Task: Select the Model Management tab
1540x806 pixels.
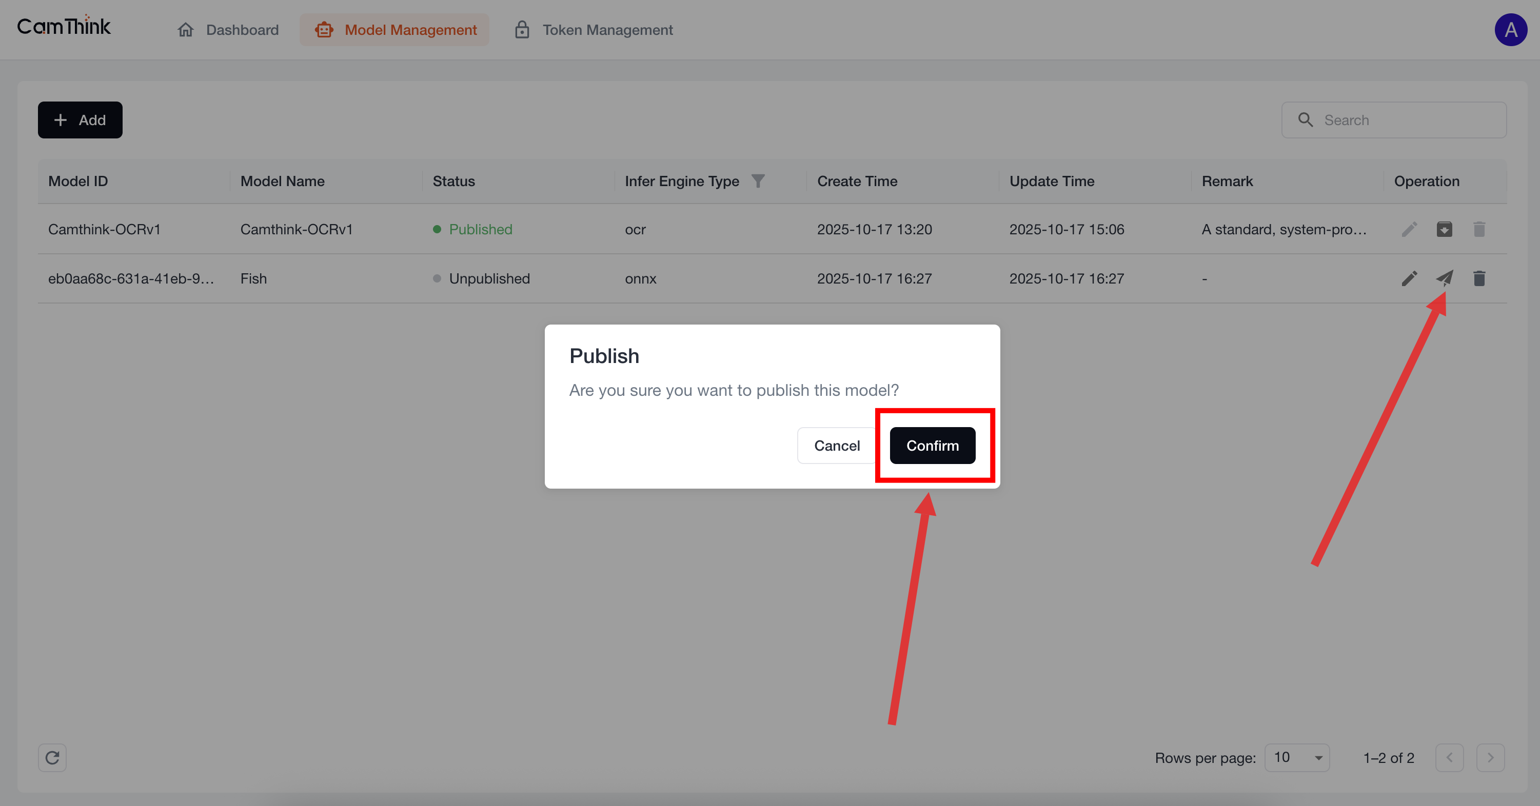Action: [394, 30]
